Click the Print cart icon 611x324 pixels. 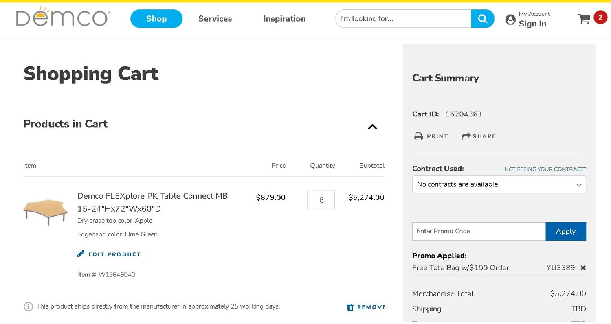[x=419, y=136]
